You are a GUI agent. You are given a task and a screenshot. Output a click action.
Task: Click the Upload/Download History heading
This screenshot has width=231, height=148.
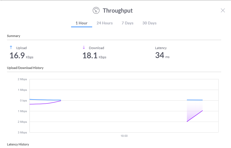pyautogui.click(x=25, y=68)
